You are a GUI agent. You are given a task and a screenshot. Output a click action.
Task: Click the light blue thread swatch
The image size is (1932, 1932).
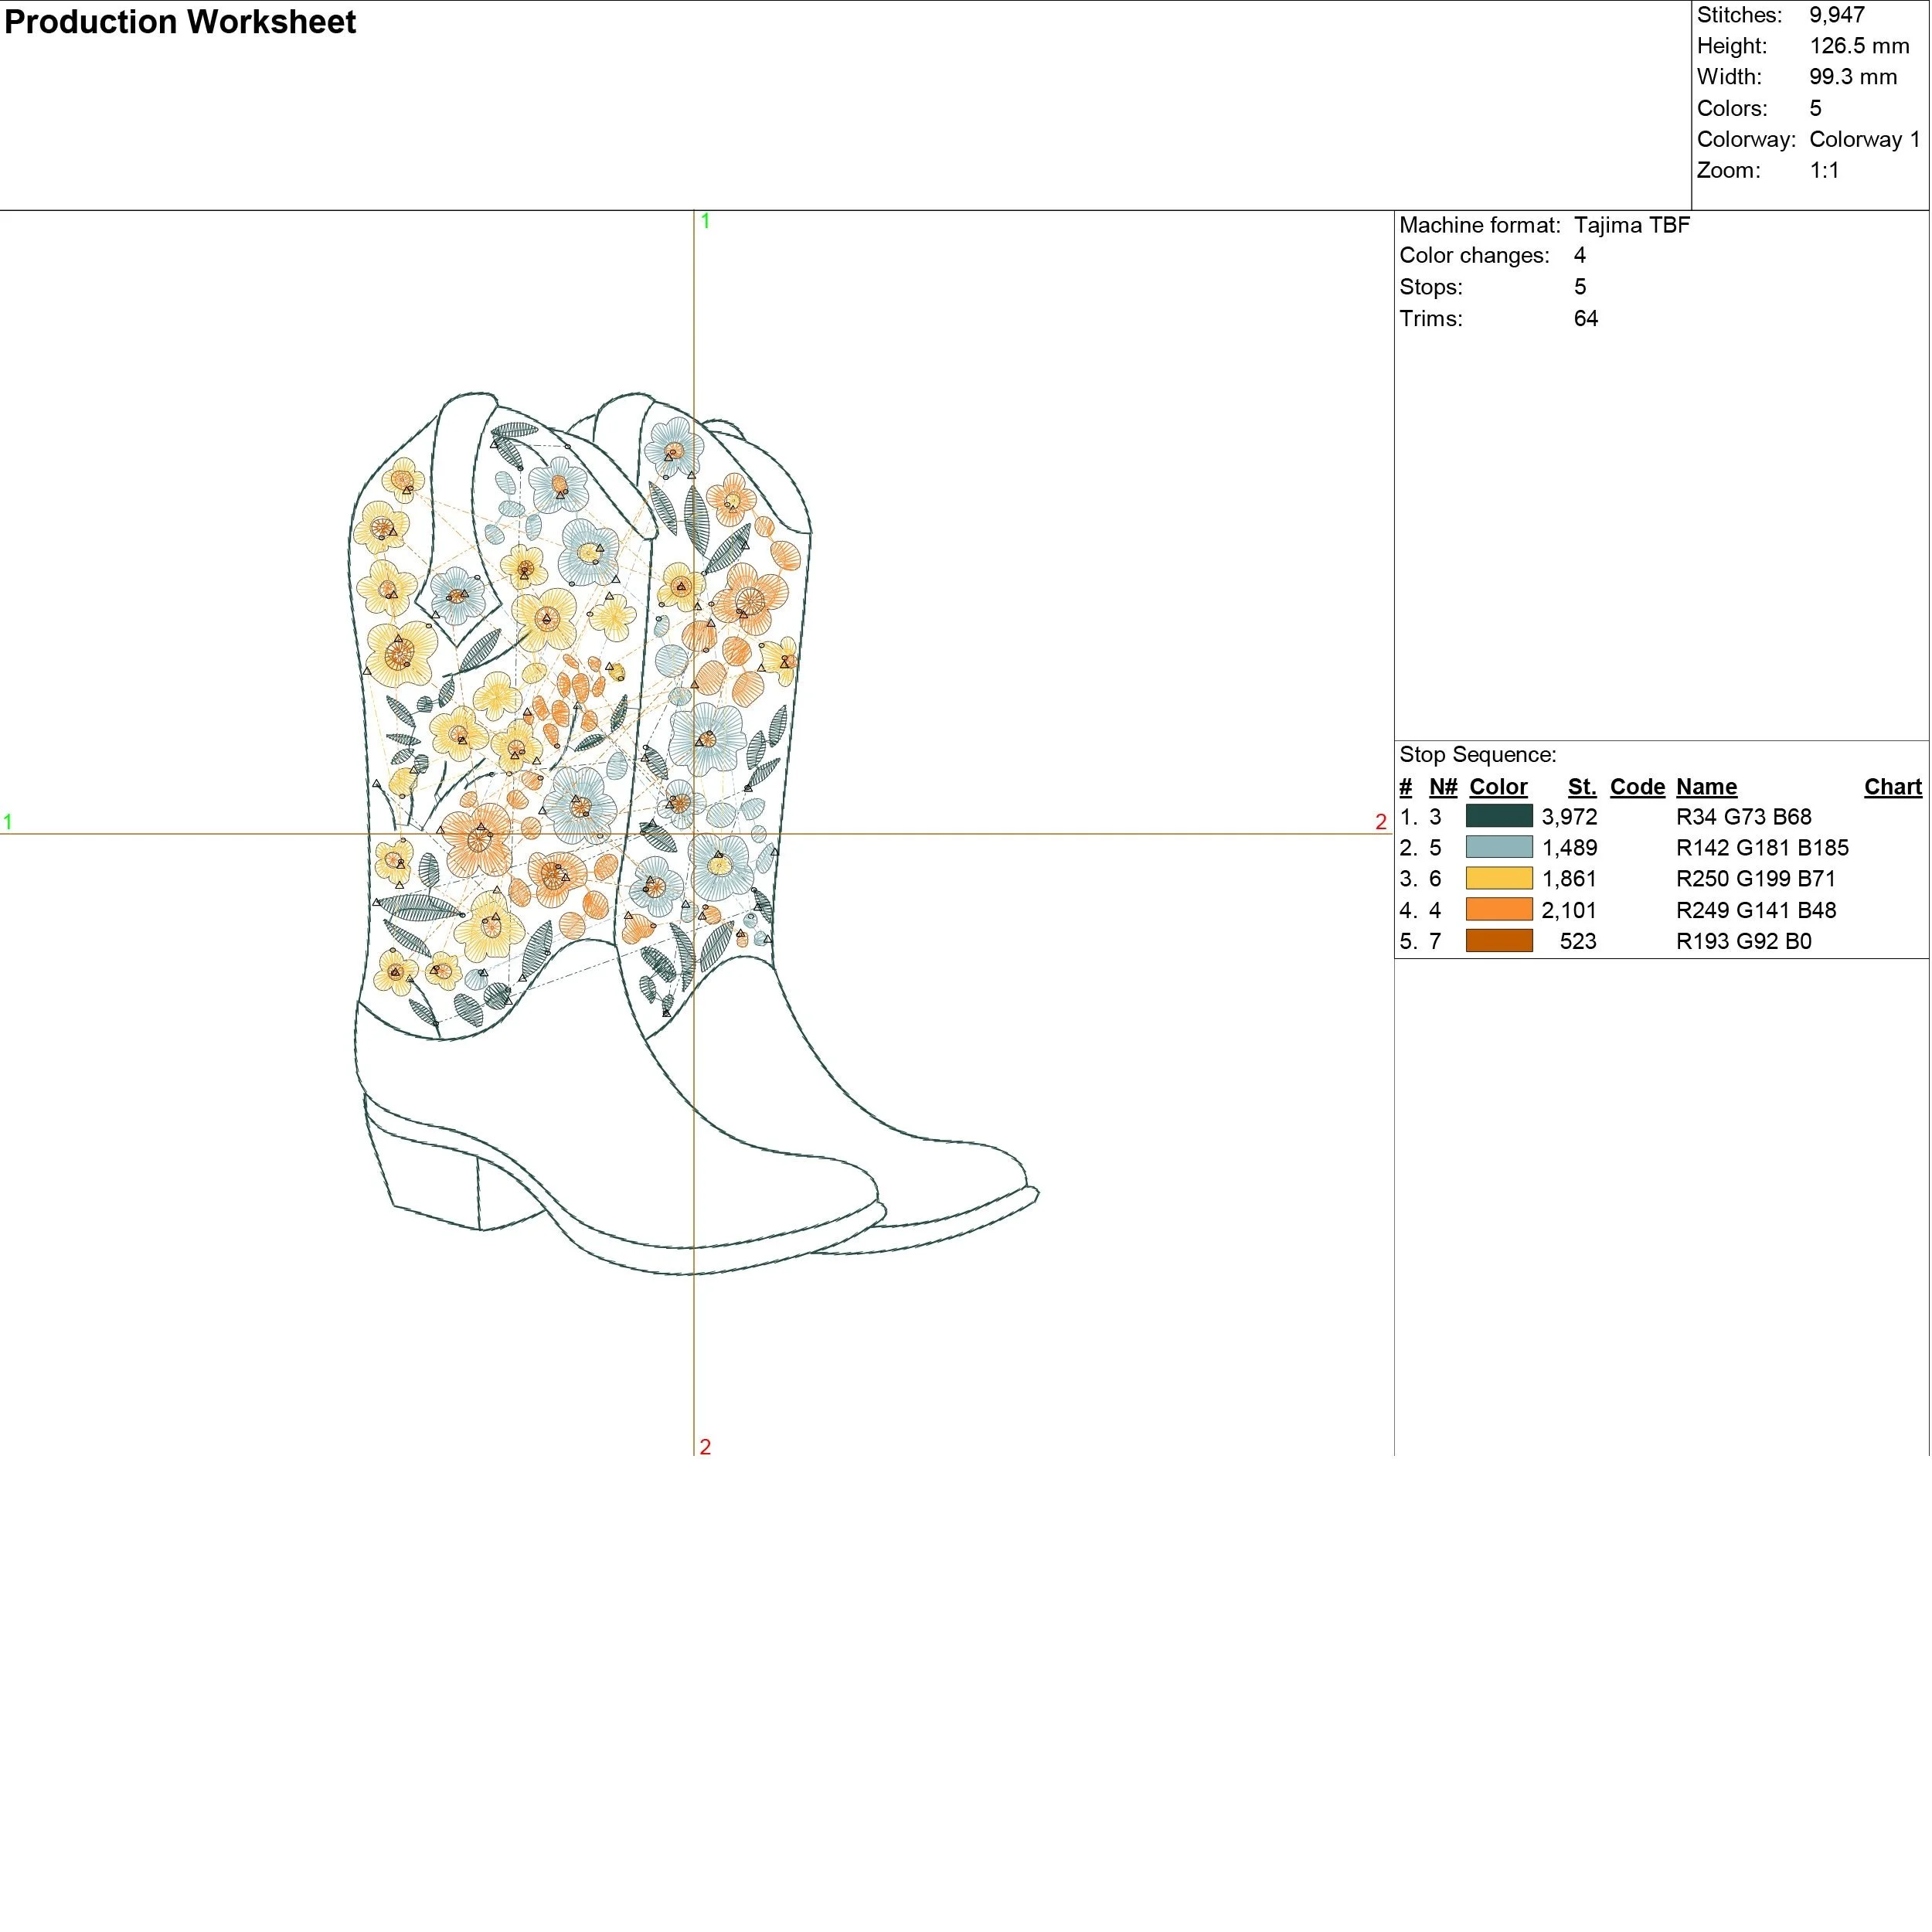pyautogui.click(x=1499, y=847)
